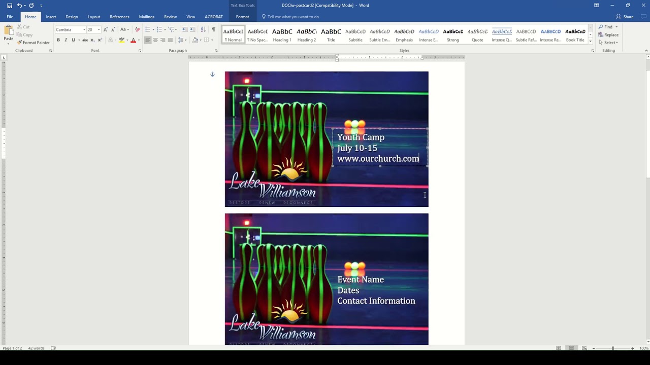Click the Redo repeat icon
650x365 pixels.
coord(31,6)
